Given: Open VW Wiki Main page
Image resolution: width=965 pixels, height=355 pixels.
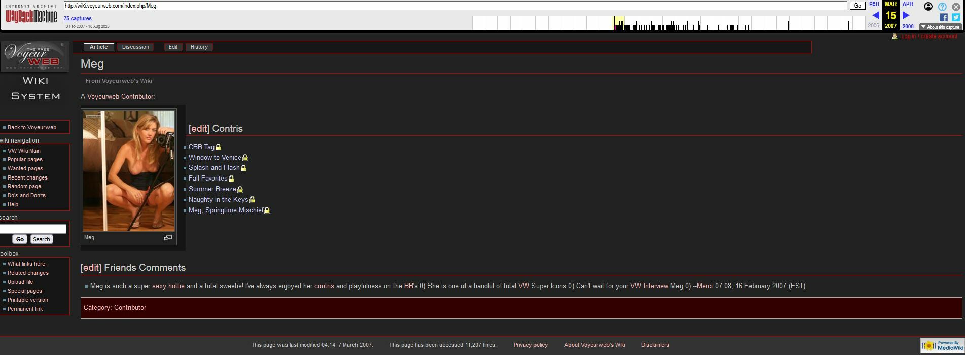Looking at the screenshot, I should tap(24, 151).
